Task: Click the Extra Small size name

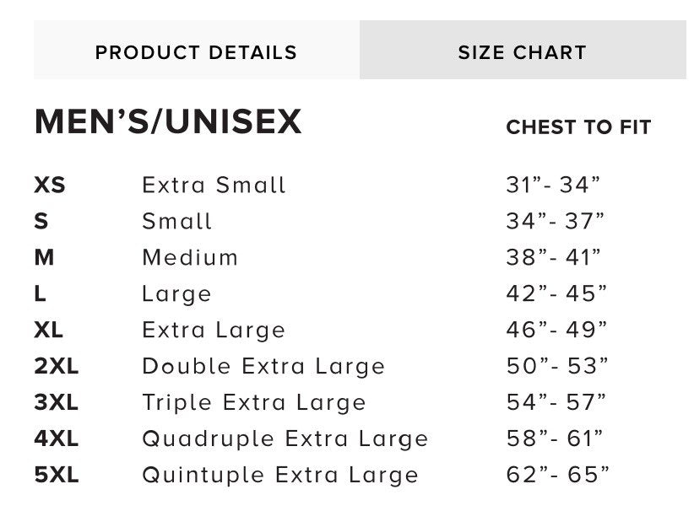Action: click(214, 185)
